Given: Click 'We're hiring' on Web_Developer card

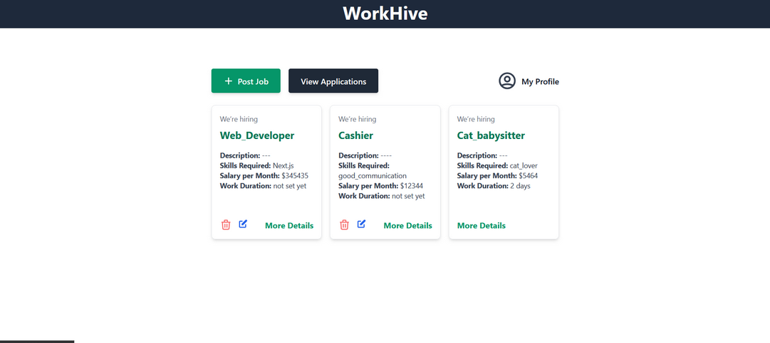Looking at the screenshot, I should [239, 119].
